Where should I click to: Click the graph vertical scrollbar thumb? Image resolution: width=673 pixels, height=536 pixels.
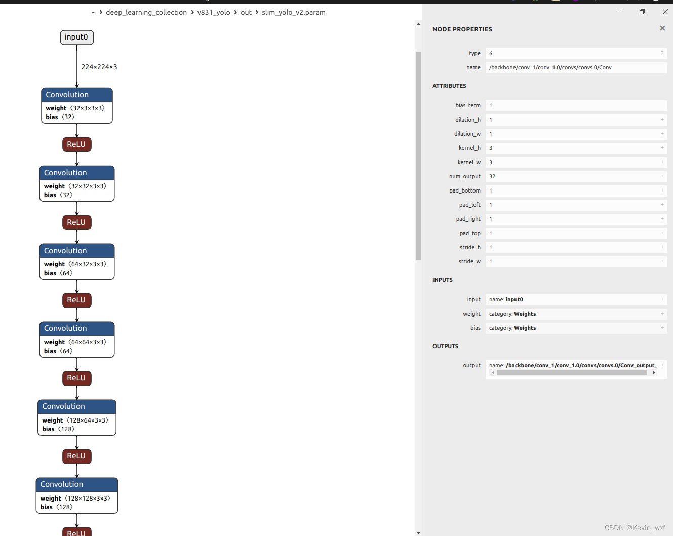point(418,156)
